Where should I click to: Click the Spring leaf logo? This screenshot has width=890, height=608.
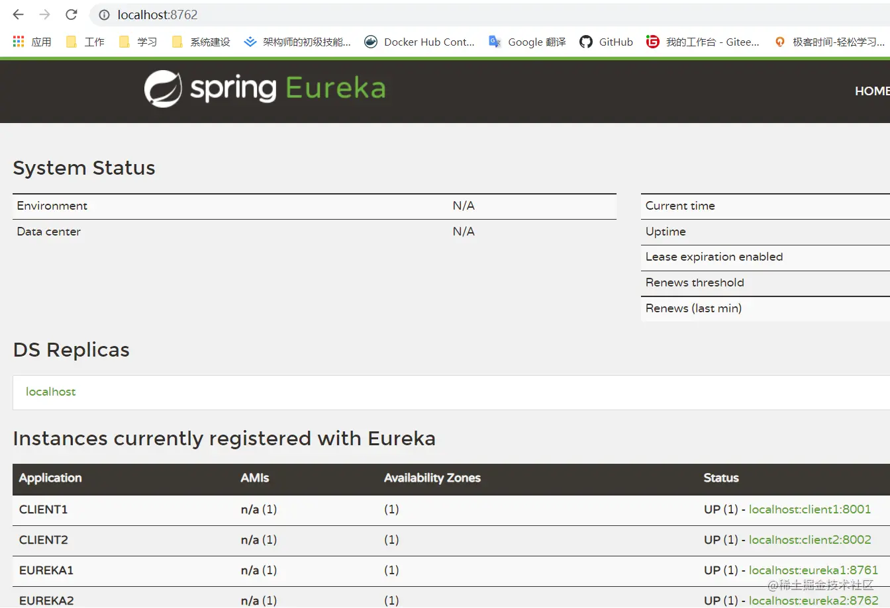(x=163, y=89)
